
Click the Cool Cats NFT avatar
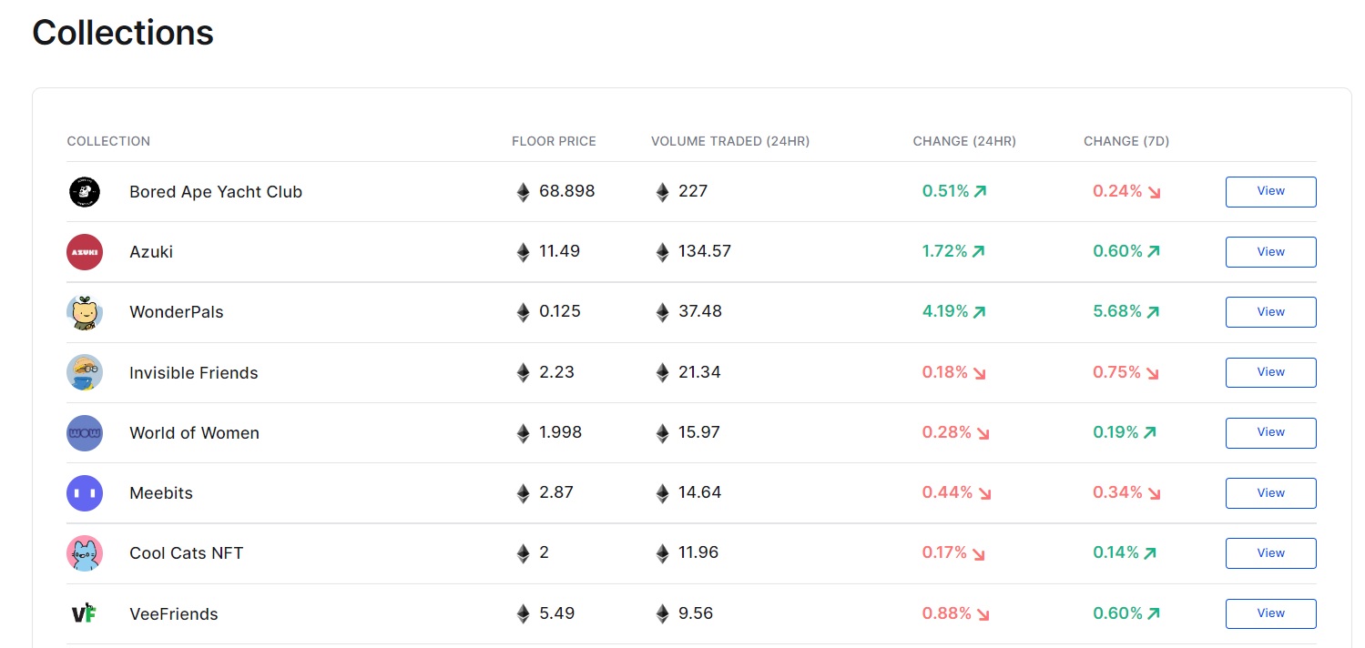[x=85, y=553]
